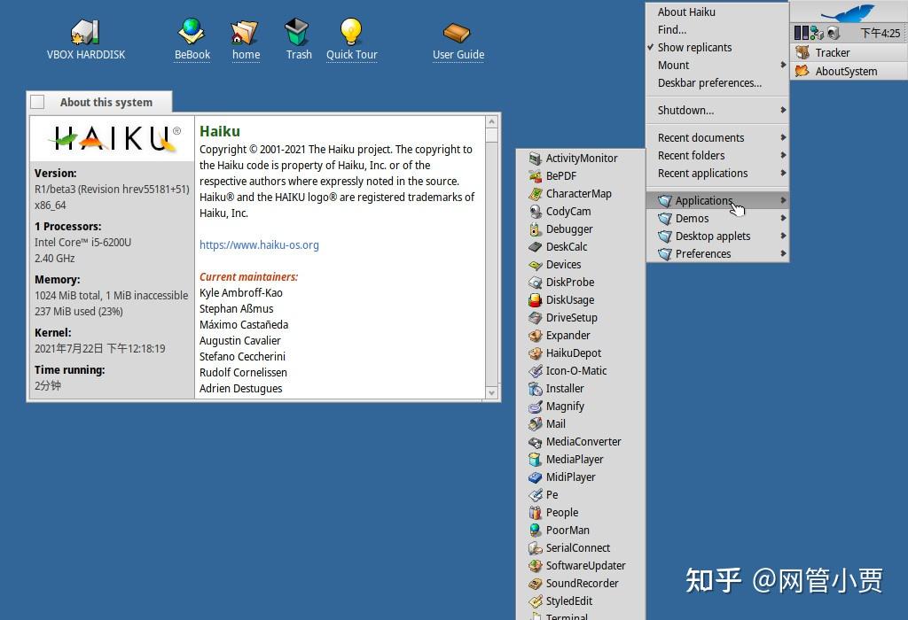
Task: Start the Installer application
Action: pos(581,389)
